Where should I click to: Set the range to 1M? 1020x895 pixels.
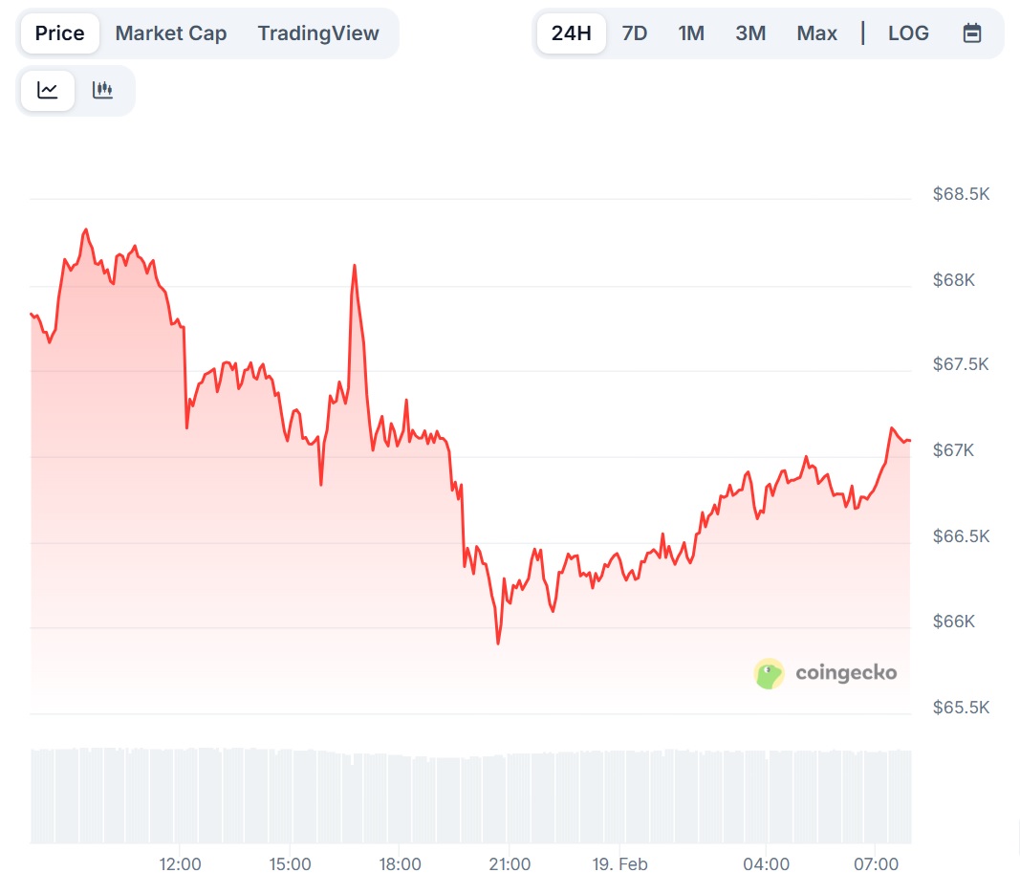[x=691, y=33]
